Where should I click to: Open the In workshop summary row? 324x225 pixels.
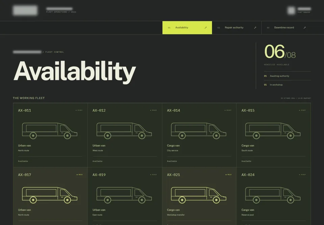pyautogui.click(x=287, y=85)
